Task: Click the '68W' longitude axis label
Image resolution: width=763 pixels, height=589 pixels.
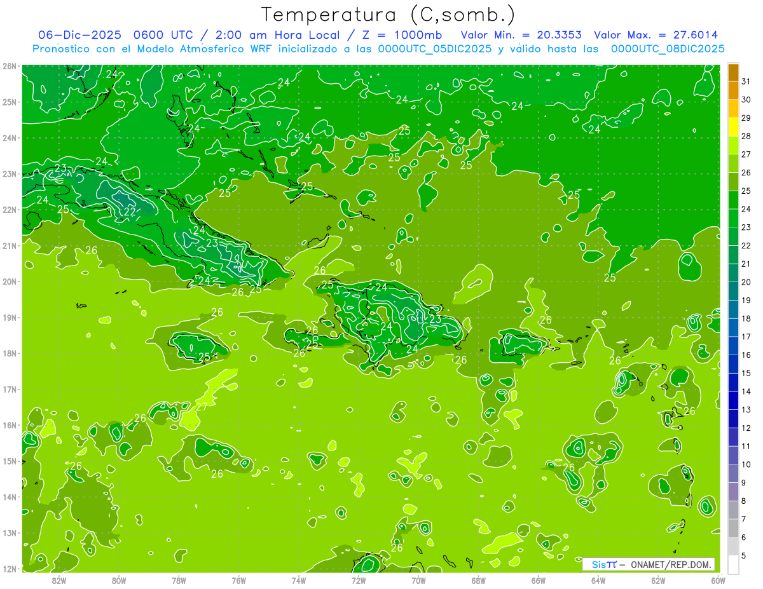Action: [x=479, y=580]
